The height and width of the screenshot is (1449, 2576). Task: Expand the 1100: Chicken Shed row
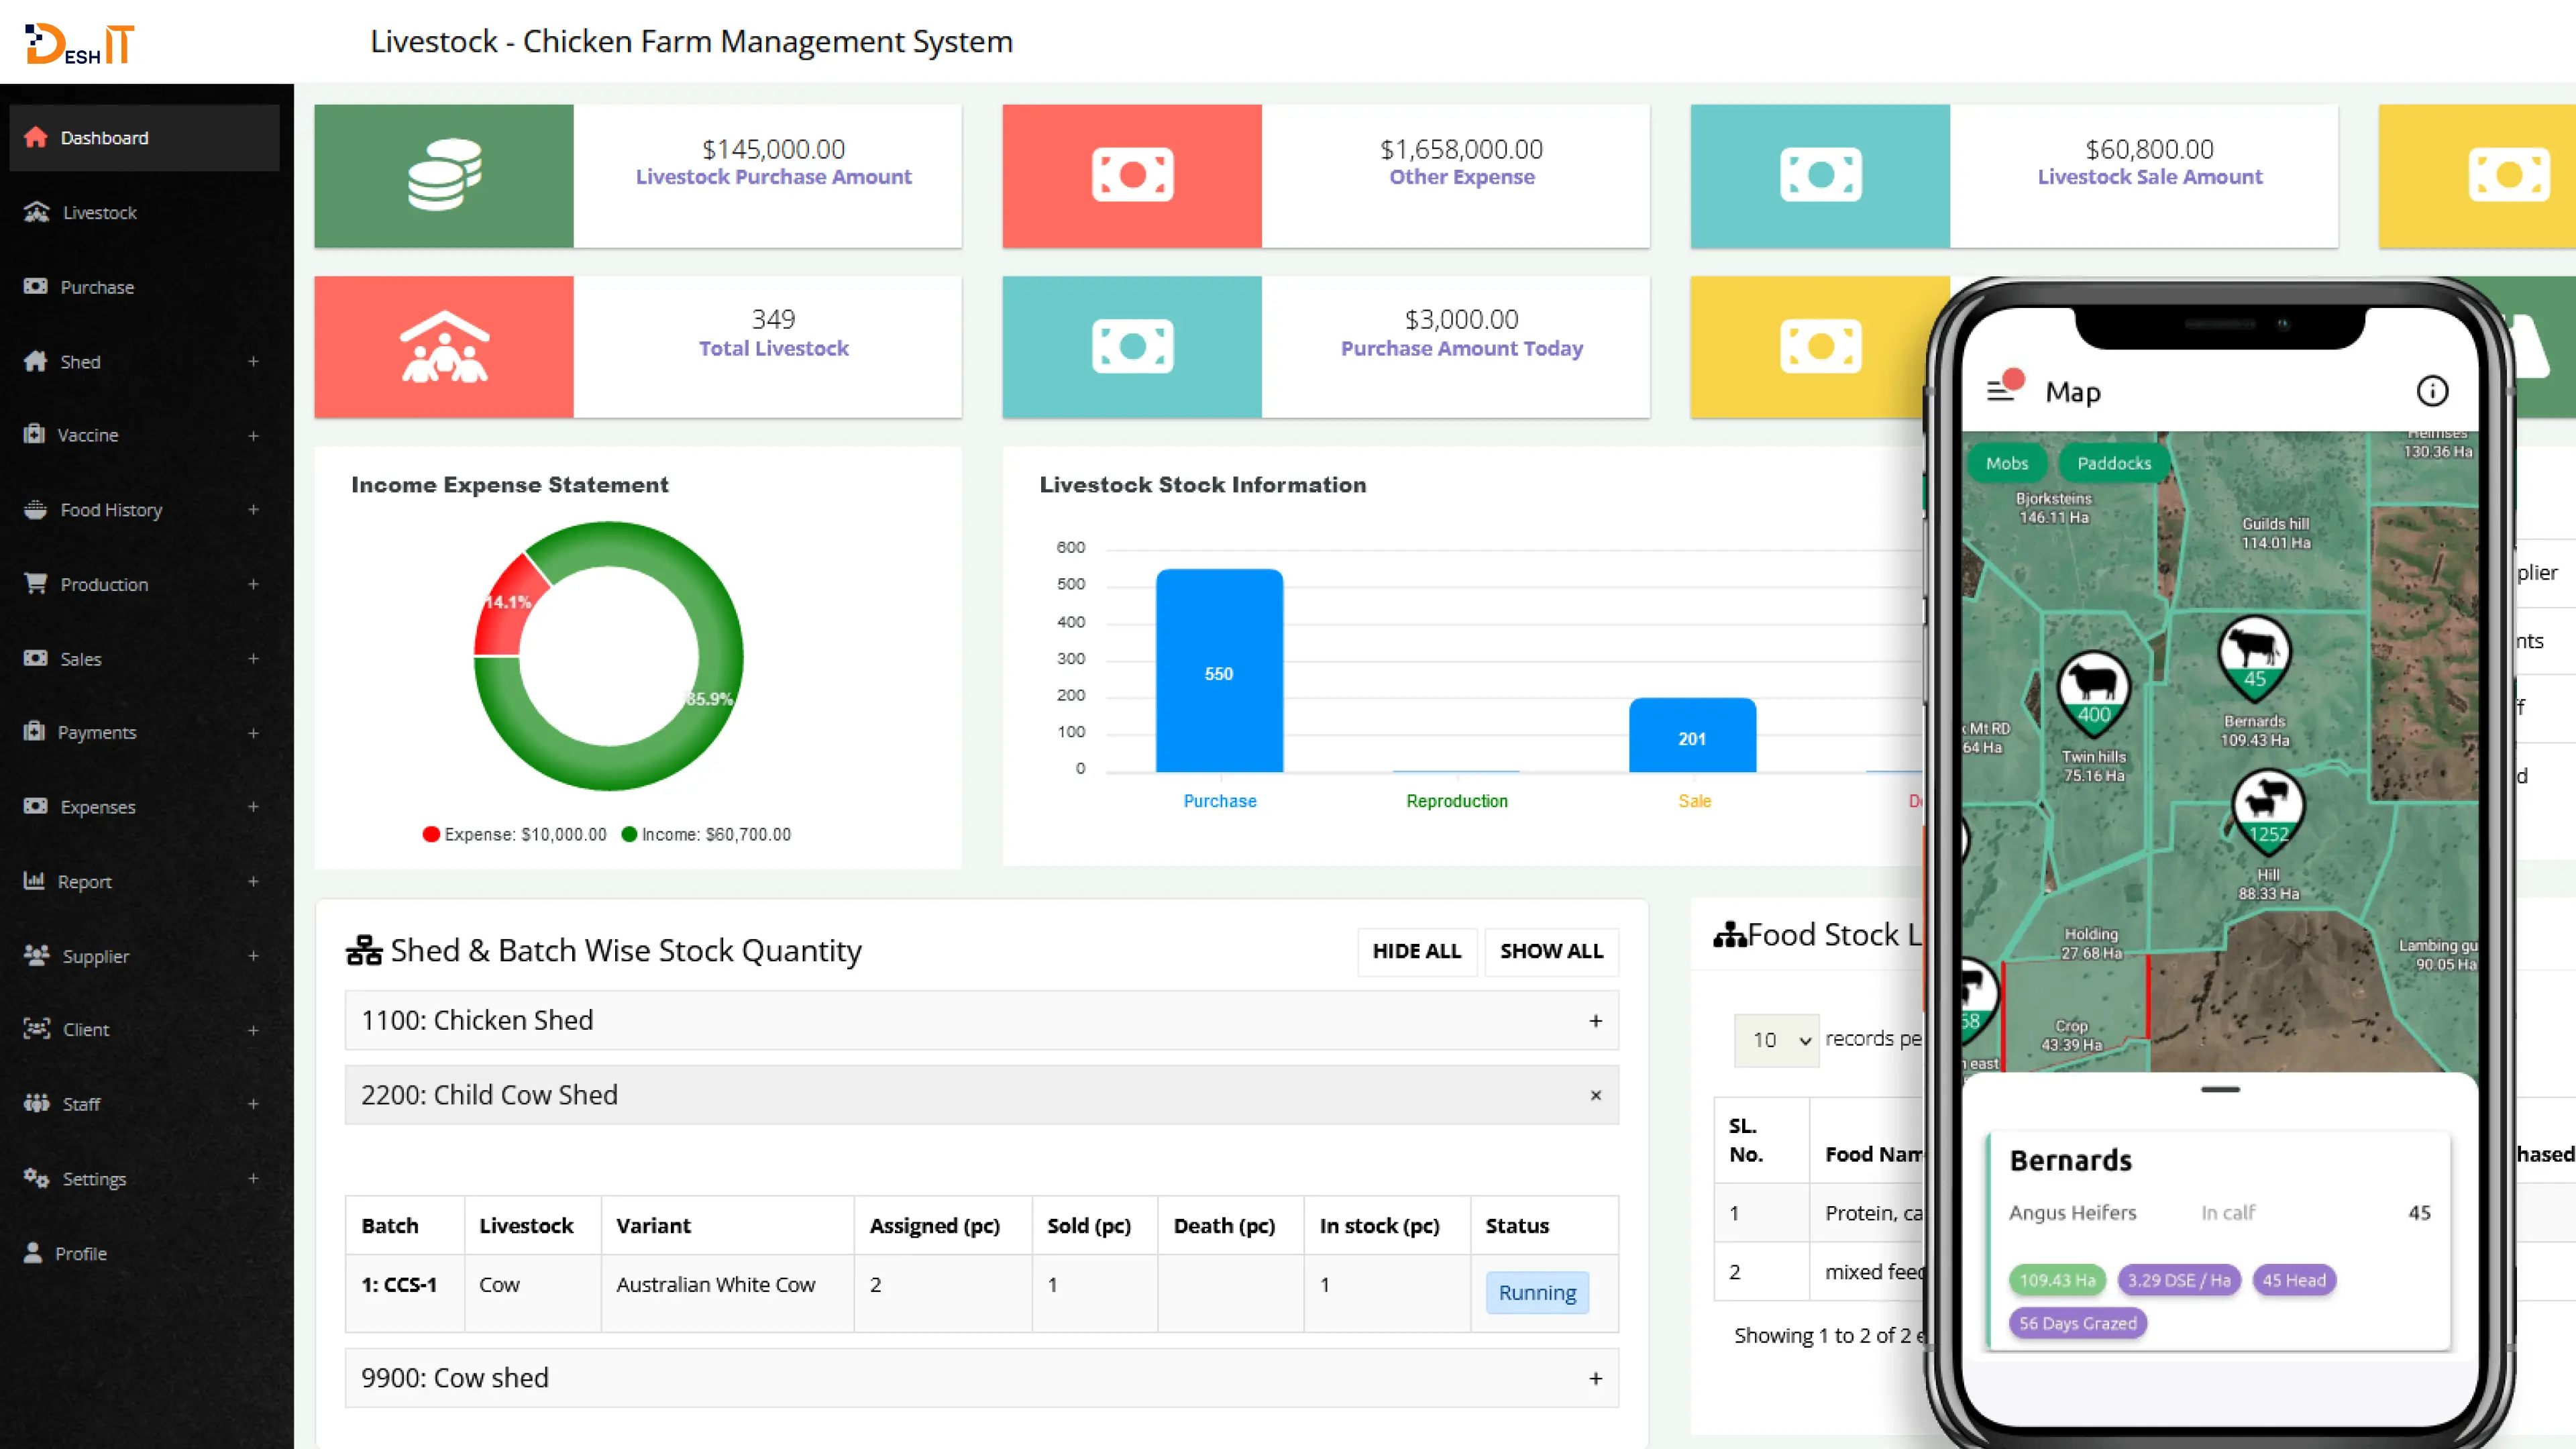pyautogui.click(x=1595, y=1020)
